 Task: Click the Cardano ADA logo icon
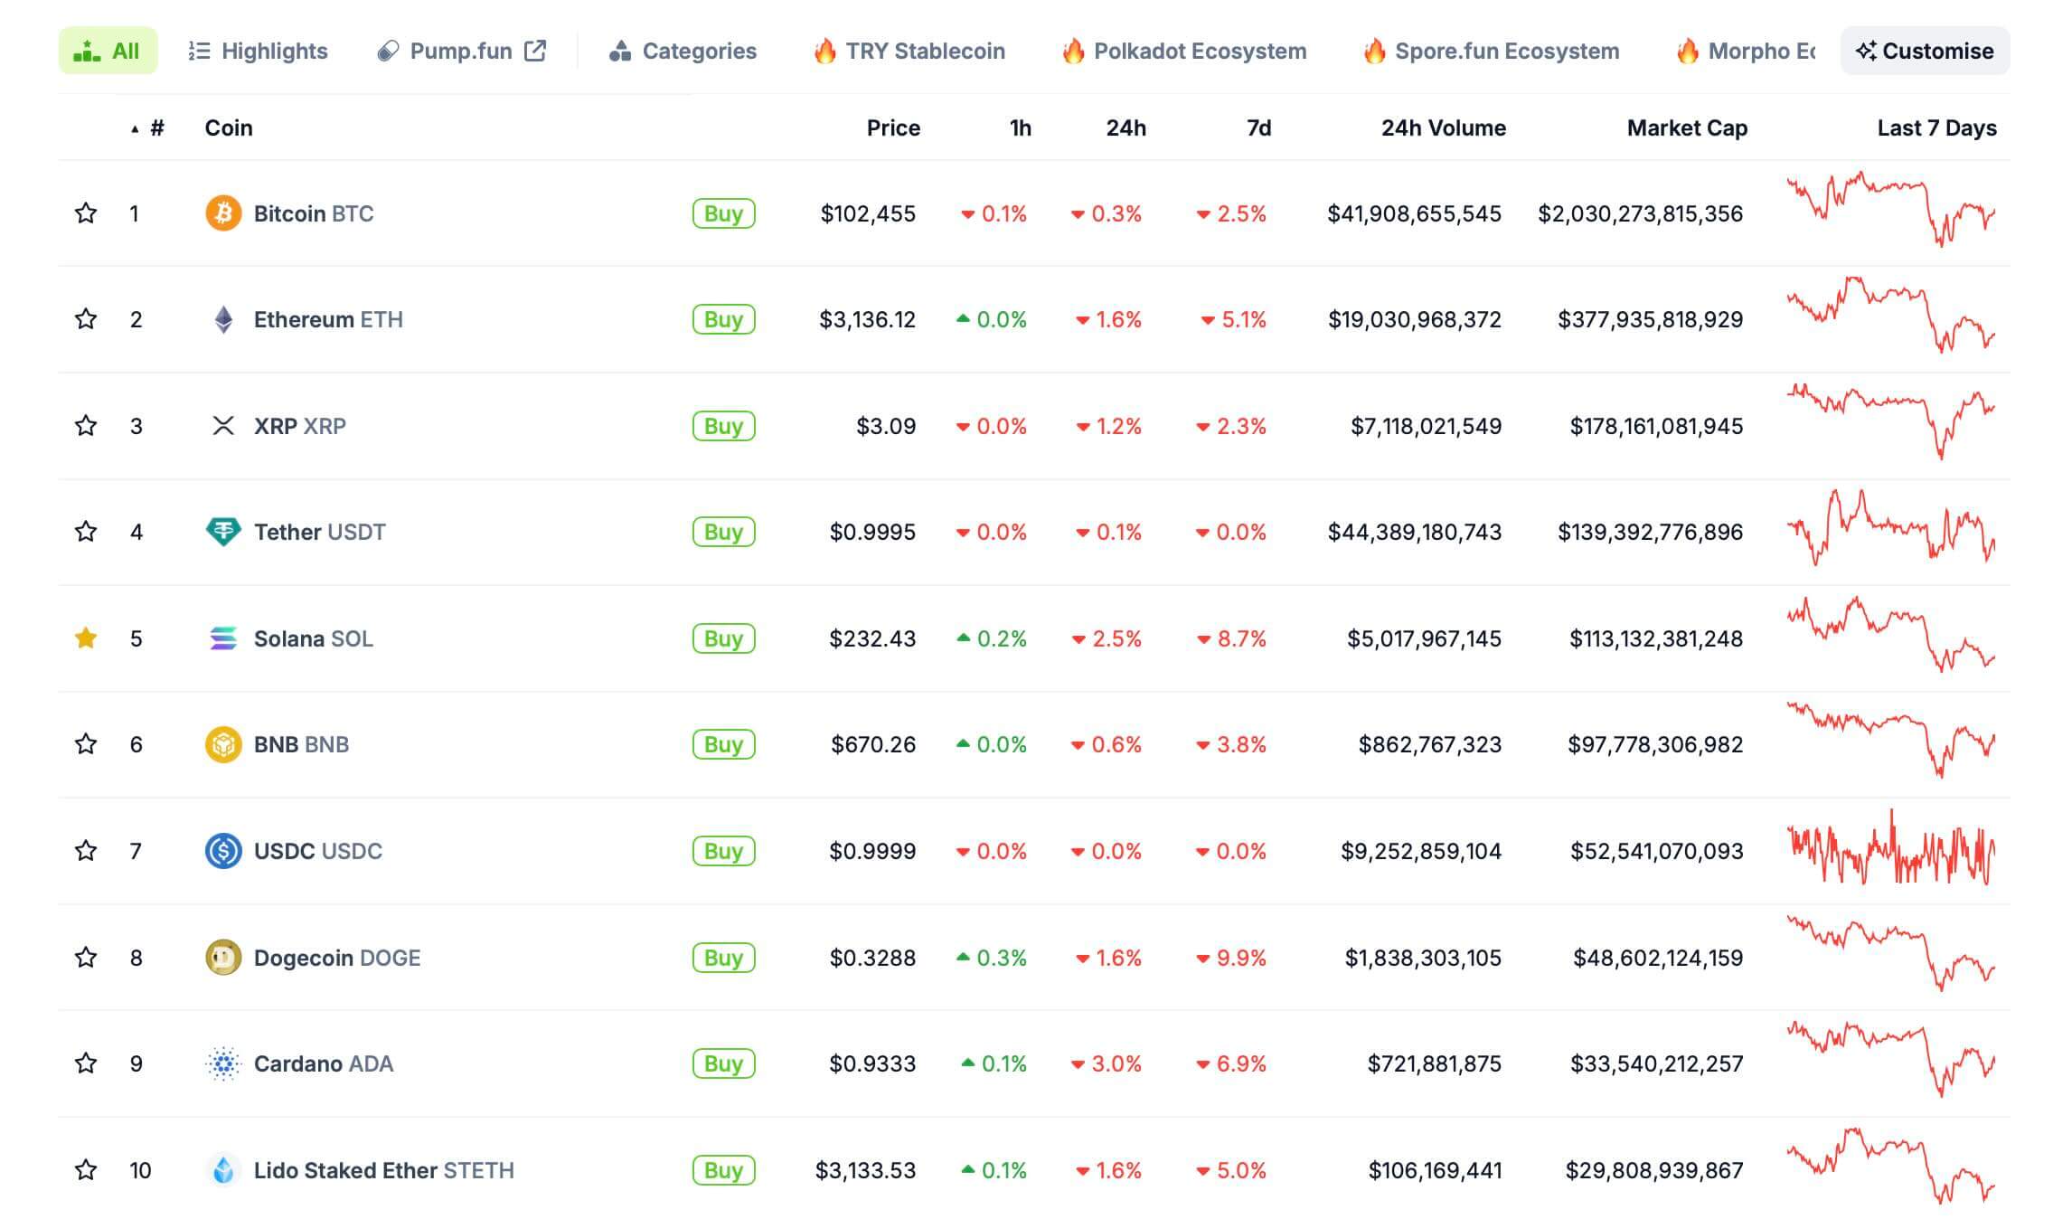223,1063
